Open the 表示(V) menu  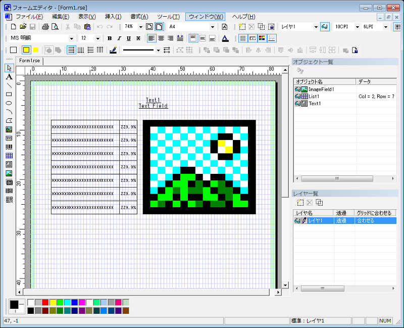87,17
